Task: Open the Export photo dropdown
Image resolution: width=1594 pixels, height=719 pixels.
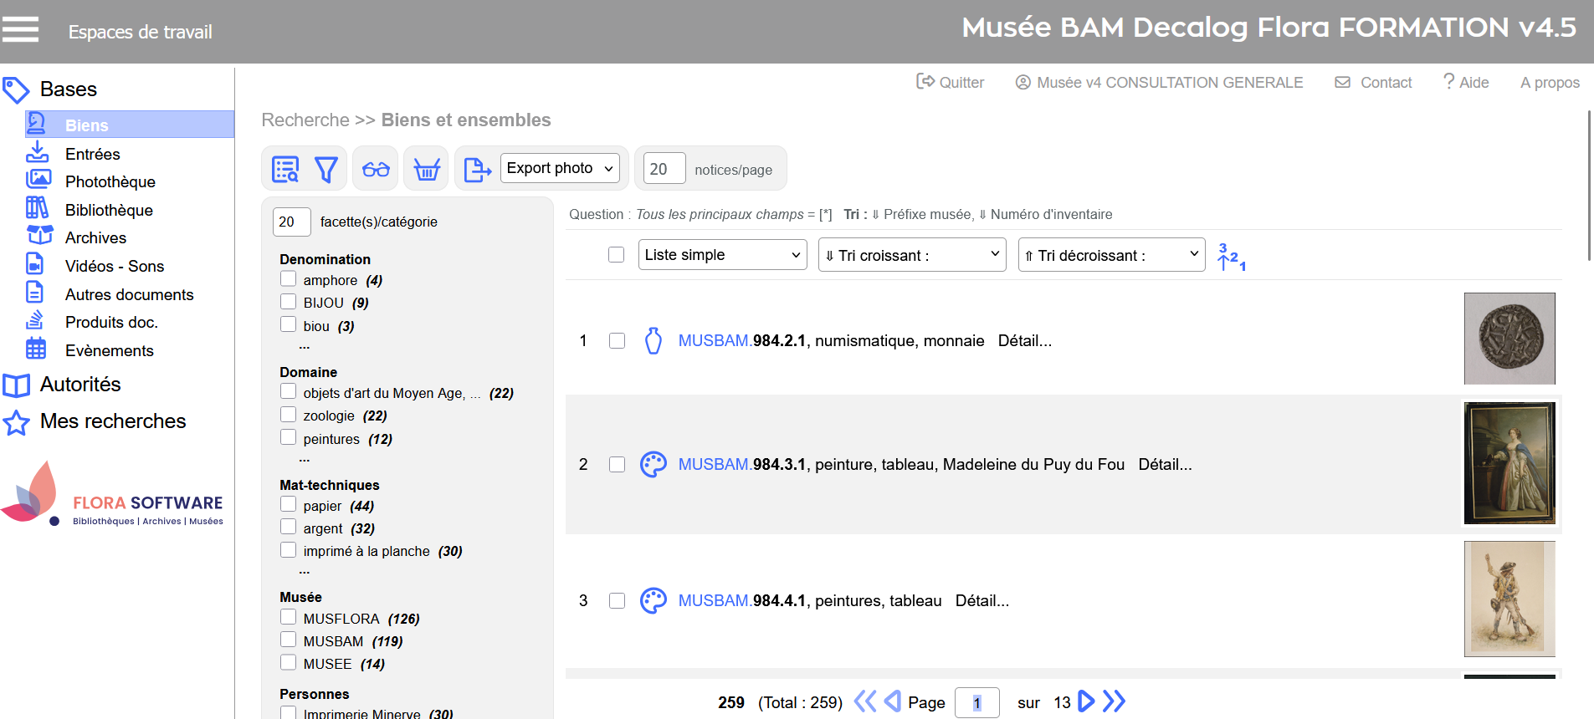Action: [560, 168]
